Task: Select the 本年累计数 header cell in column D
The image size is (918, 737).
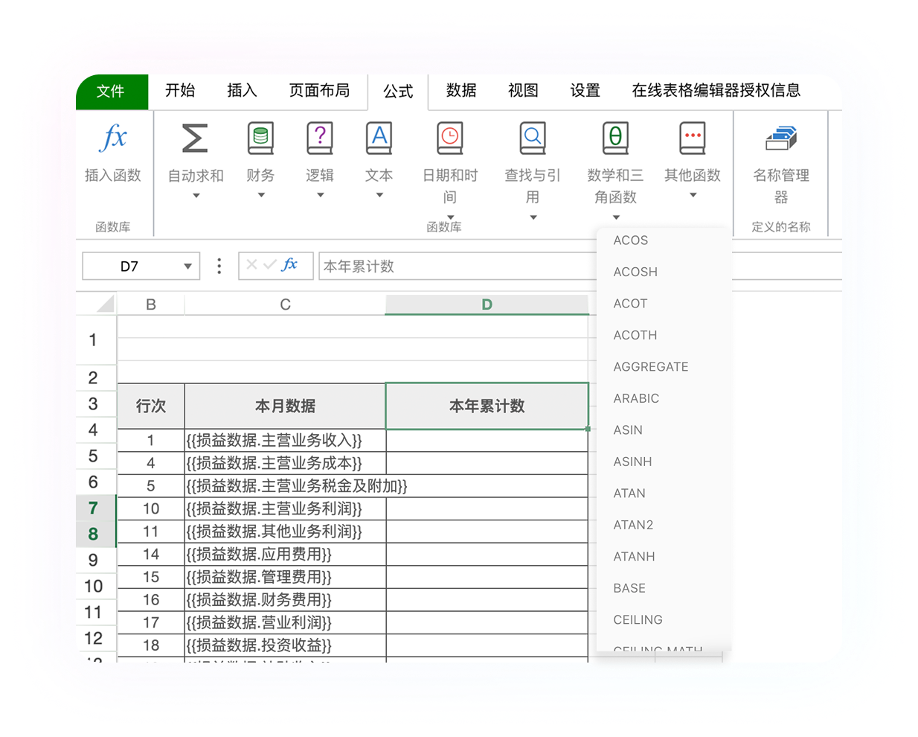Action: (x=487, y=406)
